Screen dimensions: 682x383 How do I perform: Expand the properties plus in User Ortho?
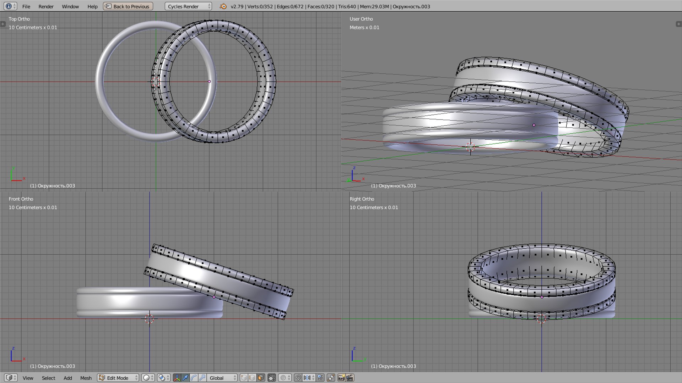(678, 24)
